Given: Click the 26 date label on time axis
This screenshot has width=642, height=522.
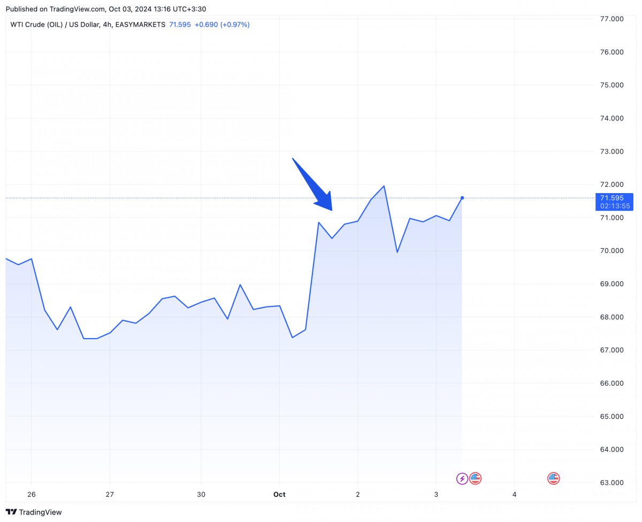Looking at the screenshot, I should click(32, 494).
